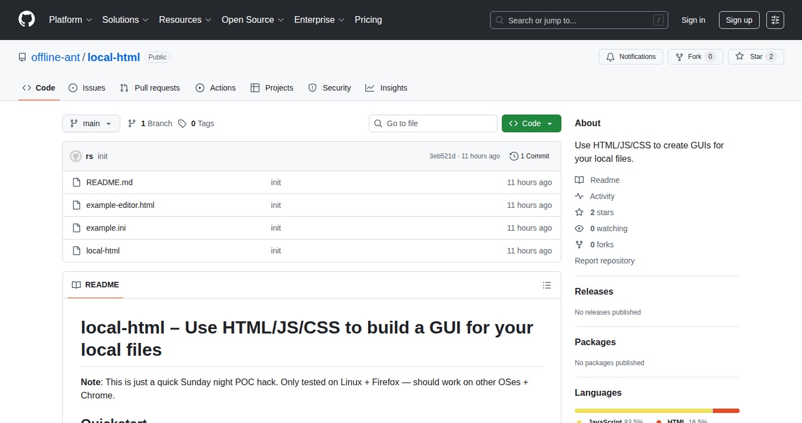Screen dimensions: 802x423
Task: Switch to the Issues tab
Action: [87, 88]
